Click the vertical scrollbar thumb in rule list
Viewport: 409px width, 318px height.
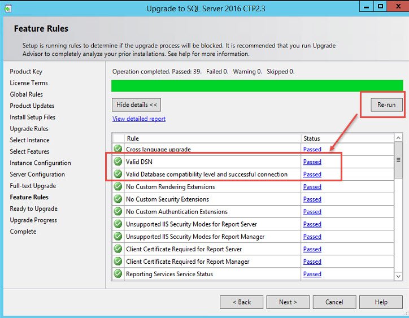398,160
